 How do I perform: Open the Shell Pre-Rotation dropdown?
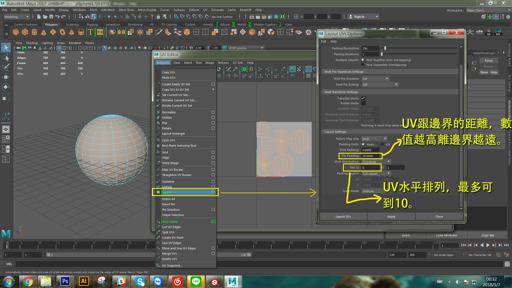coord(387,79)
